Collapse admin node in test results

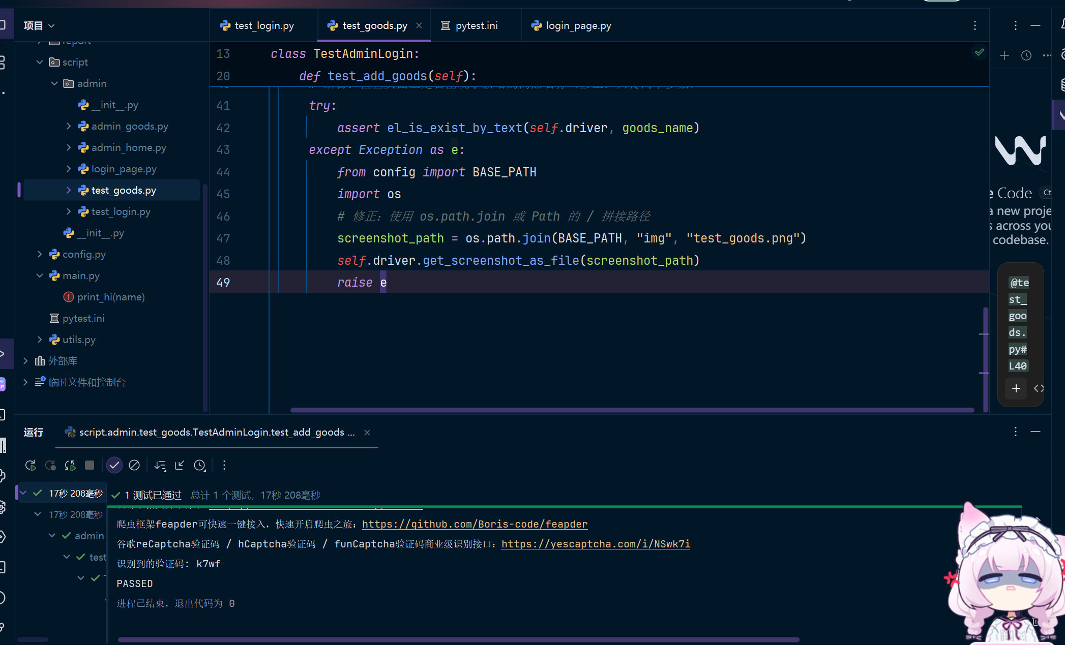(x=52, y=536)
